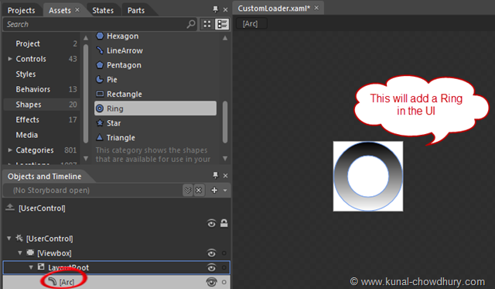This screenshot has width=495, height=289.
Task: Toggle lock-all padlock in timeline header
Action: 224,223
